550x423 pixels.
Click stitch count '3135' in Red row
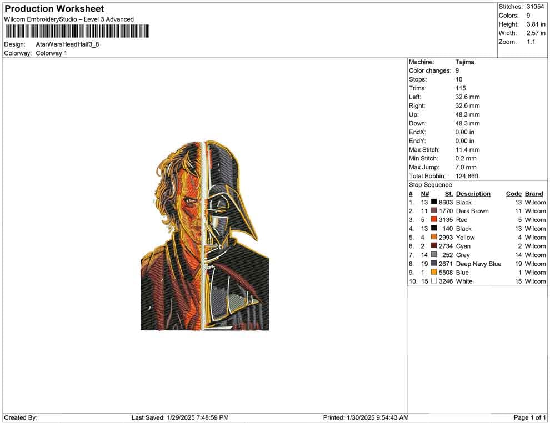[446, 220]
